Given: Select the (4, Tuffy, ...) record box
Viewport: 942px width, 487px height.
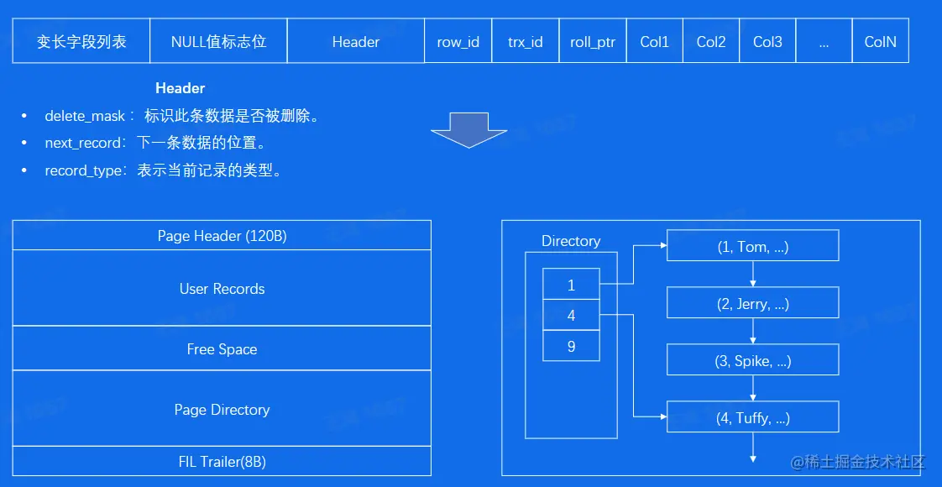Looking at the screenshot, I should 753,416.
